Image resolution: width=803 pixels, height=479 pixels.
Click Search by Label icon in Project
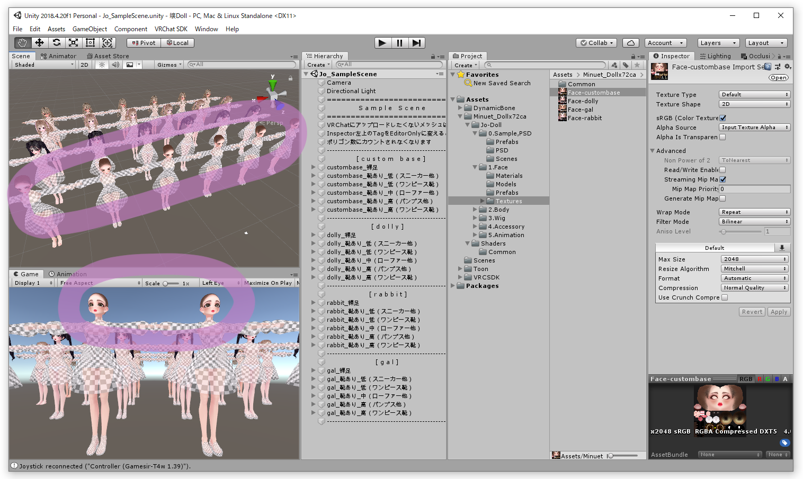click(626, 65)
